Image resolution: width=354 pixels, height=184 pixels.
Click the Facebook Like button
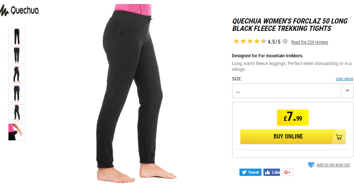click(x=271, y=172)
